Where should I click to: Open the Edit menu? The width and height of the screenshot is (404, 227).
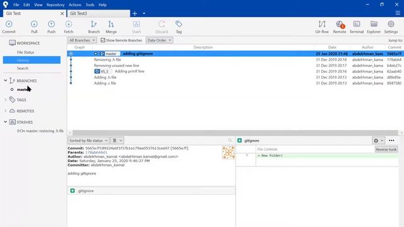coord(27,4)
